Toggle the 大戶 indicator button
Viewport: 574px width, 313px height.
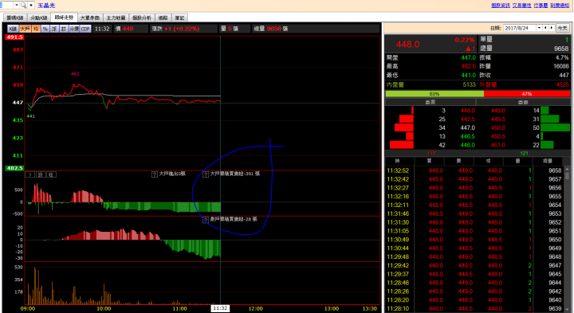click(x=25, y=29)
